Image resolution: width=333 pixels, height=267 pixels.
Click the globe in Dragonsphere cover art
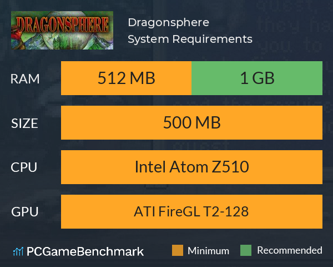pos(62,38)
